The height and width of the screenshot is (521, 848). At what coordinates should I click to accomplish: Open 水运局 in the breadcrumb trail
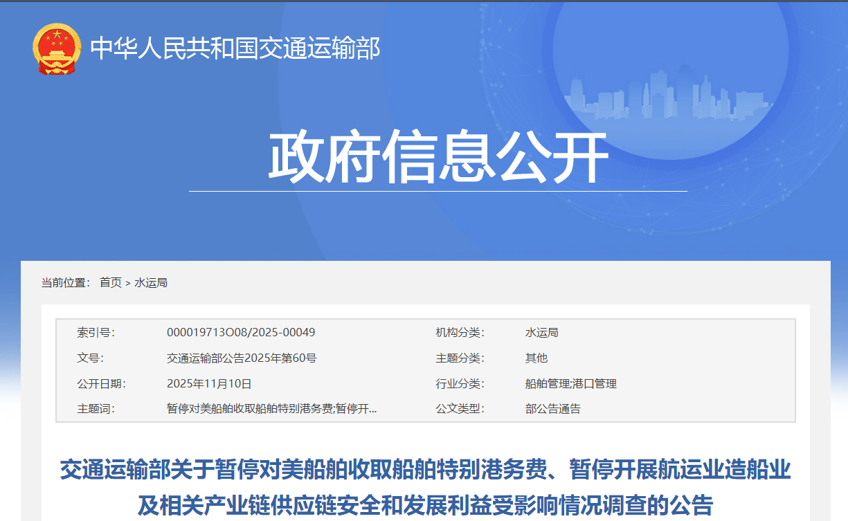[151, 282]
